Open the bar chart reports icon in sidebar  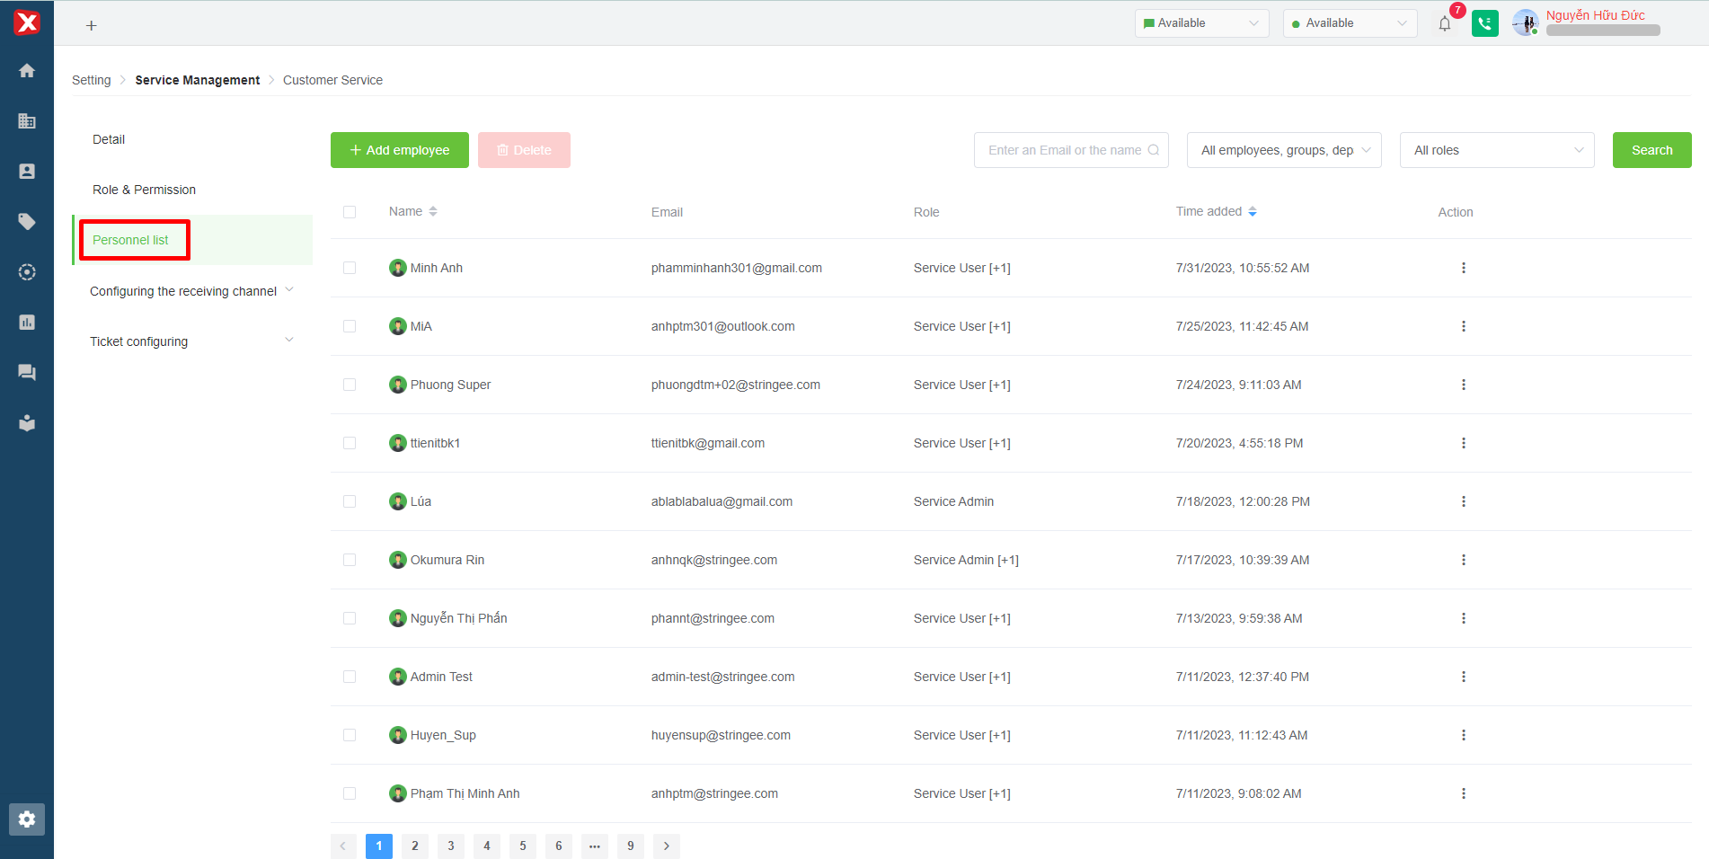(27, 323)
